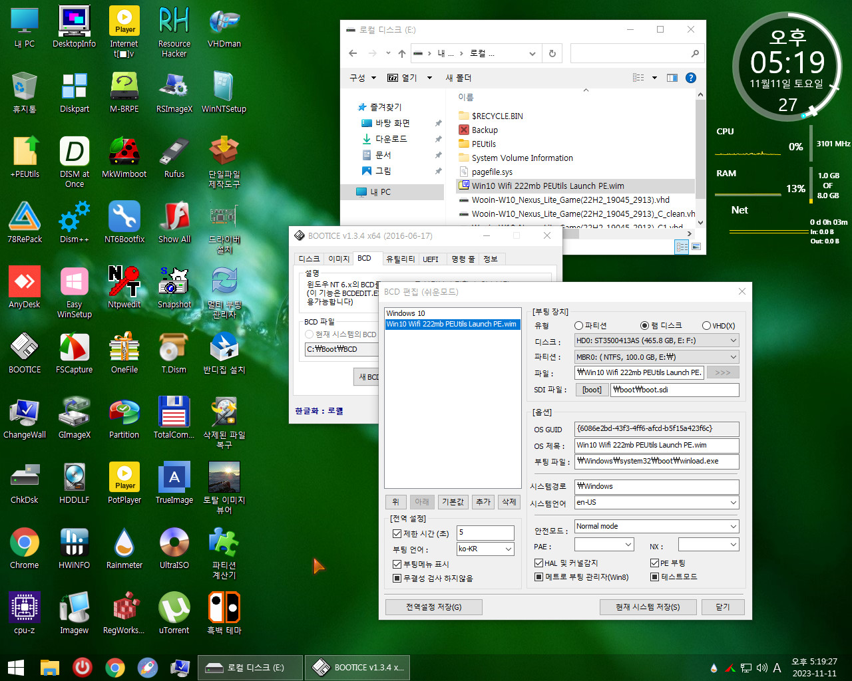Image resolution: width=852 pixels, height=681 pixels.
Task: Switch to the 이미지 tab in BOOTICE
Action: 339,259
